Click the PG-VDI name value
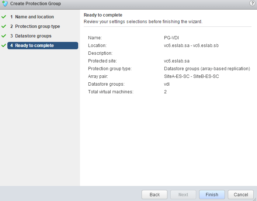 (171, 37)
